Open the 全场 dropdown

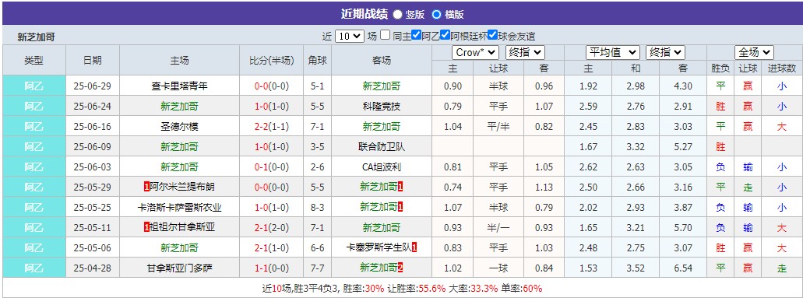754,53
